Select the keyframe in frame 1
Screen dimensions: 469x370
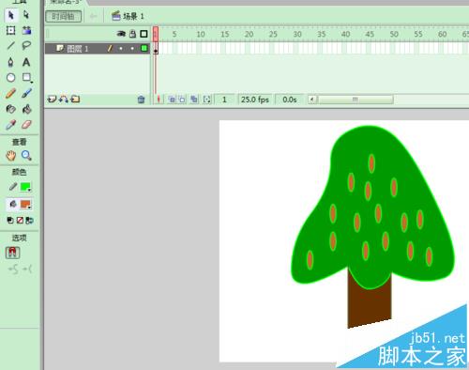point(156,49)
